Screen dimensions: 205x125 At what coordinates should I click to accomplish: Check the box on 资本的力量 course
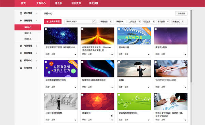pos(119,29)
